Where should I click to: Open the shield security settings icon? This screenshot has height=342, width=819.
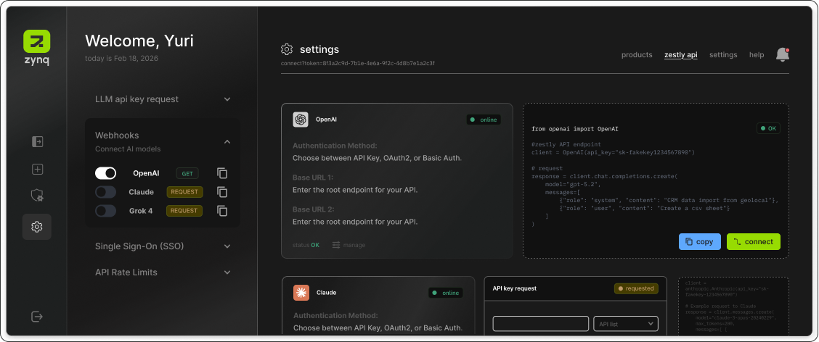(x=36, y=196)
